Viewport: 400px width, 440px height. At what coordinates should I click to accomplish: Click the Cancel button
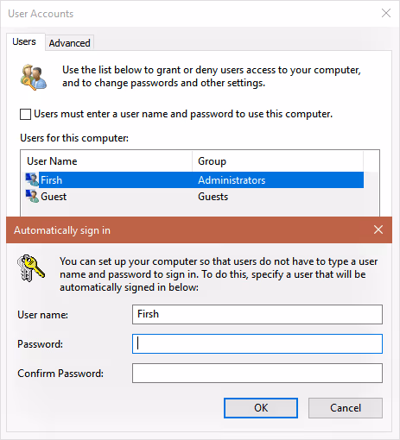point(346,408)
